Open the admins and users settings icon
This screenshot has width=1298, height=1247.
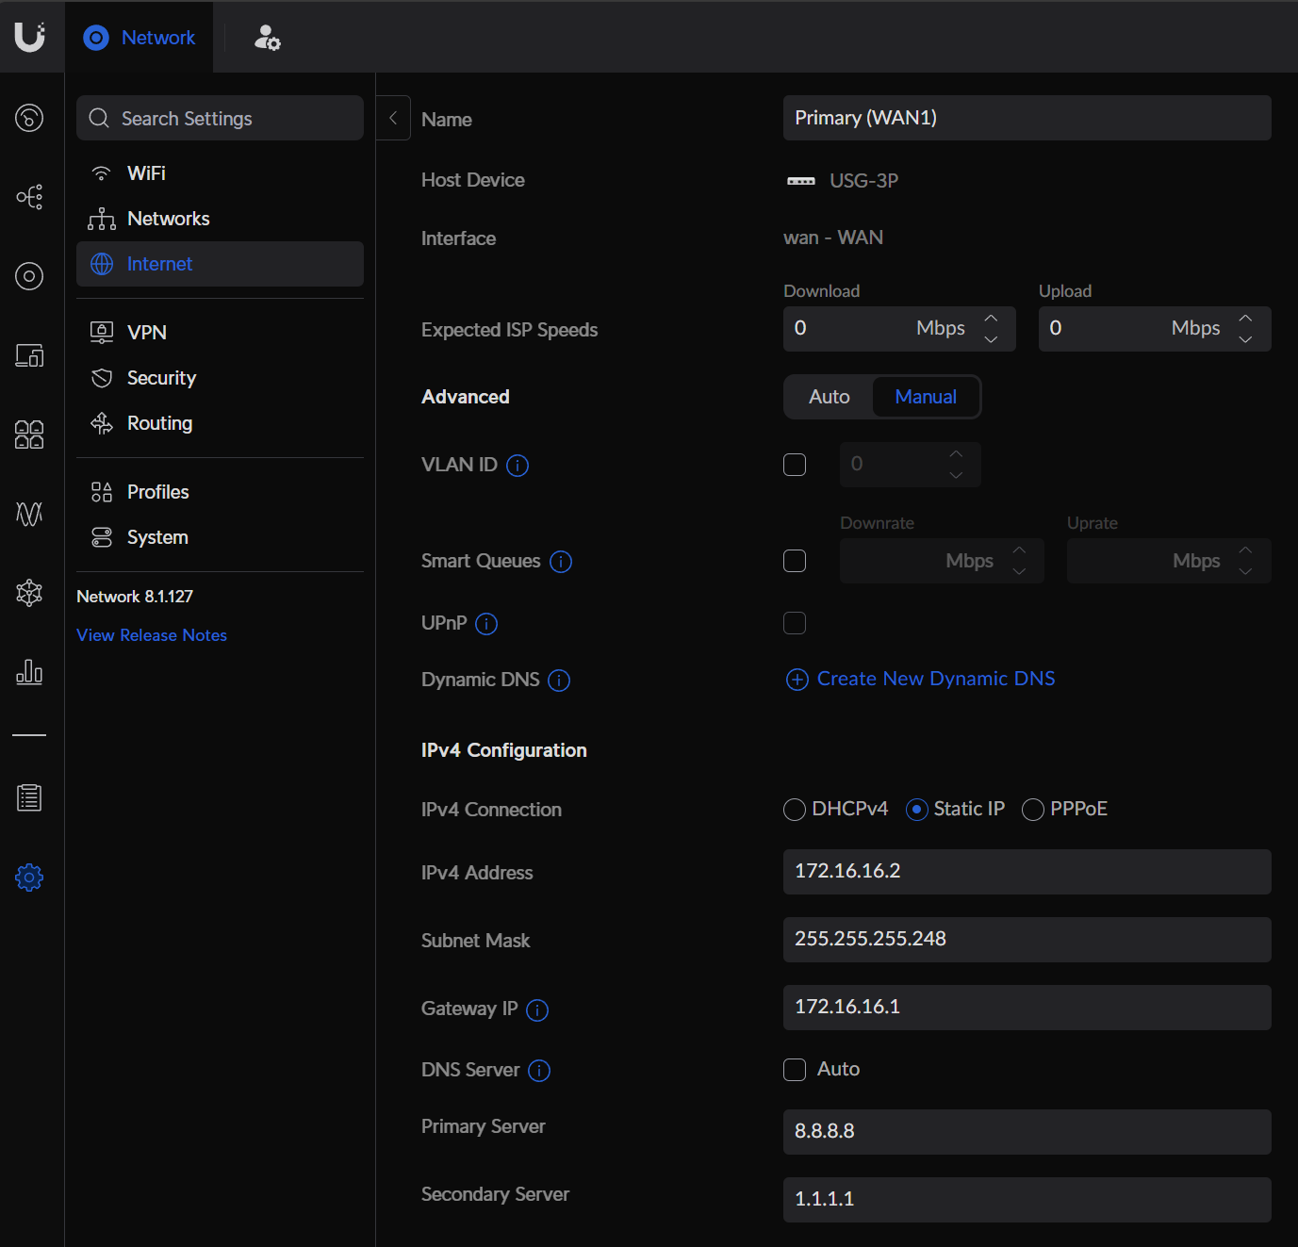coord(267,38)
